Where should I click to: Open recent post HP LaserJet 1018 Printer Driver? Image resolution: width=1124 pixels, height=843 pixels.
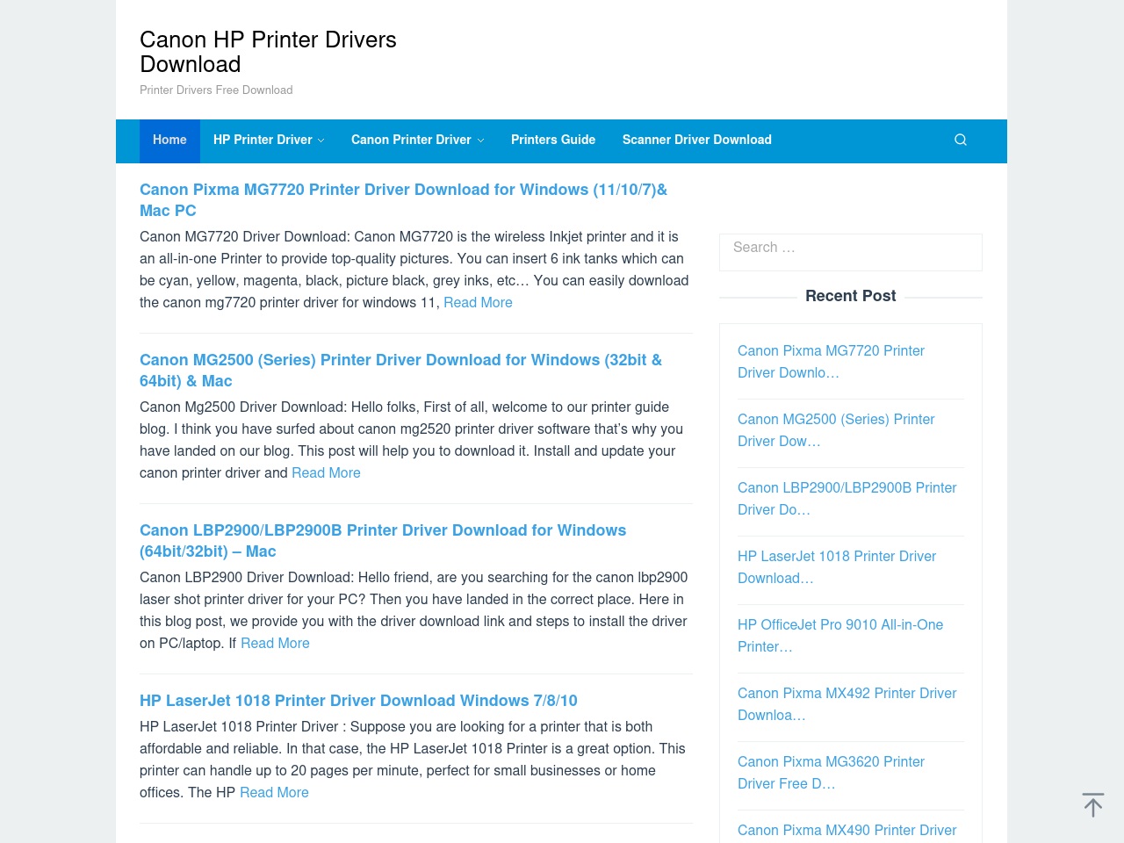[x=837, y=567]
